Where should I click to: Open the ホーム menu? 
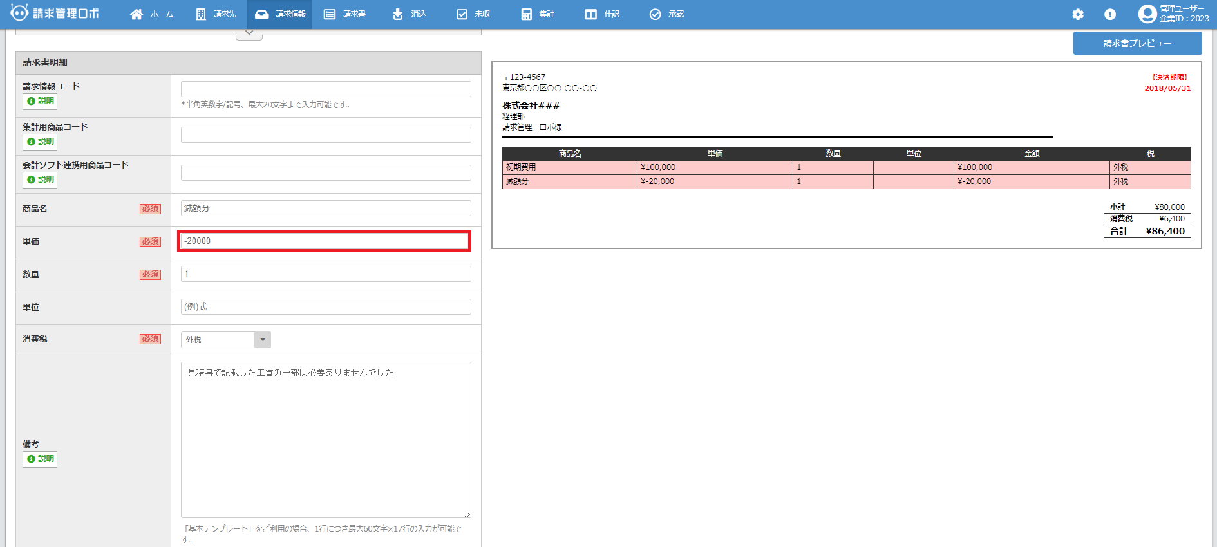[152, 14]
